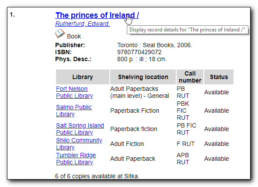Click the Status column header
The image size is (258, 187).
click(219, 77)
